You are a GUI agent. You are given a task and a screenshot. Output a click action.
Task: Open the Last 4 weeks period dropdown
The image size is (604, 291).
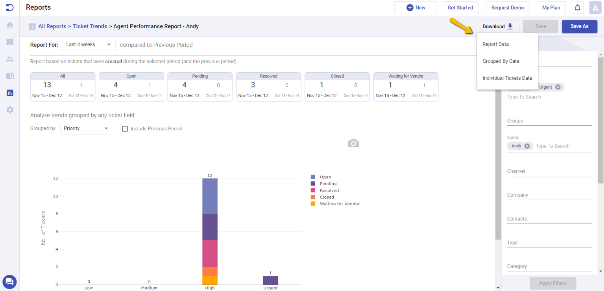coord(89,45)
